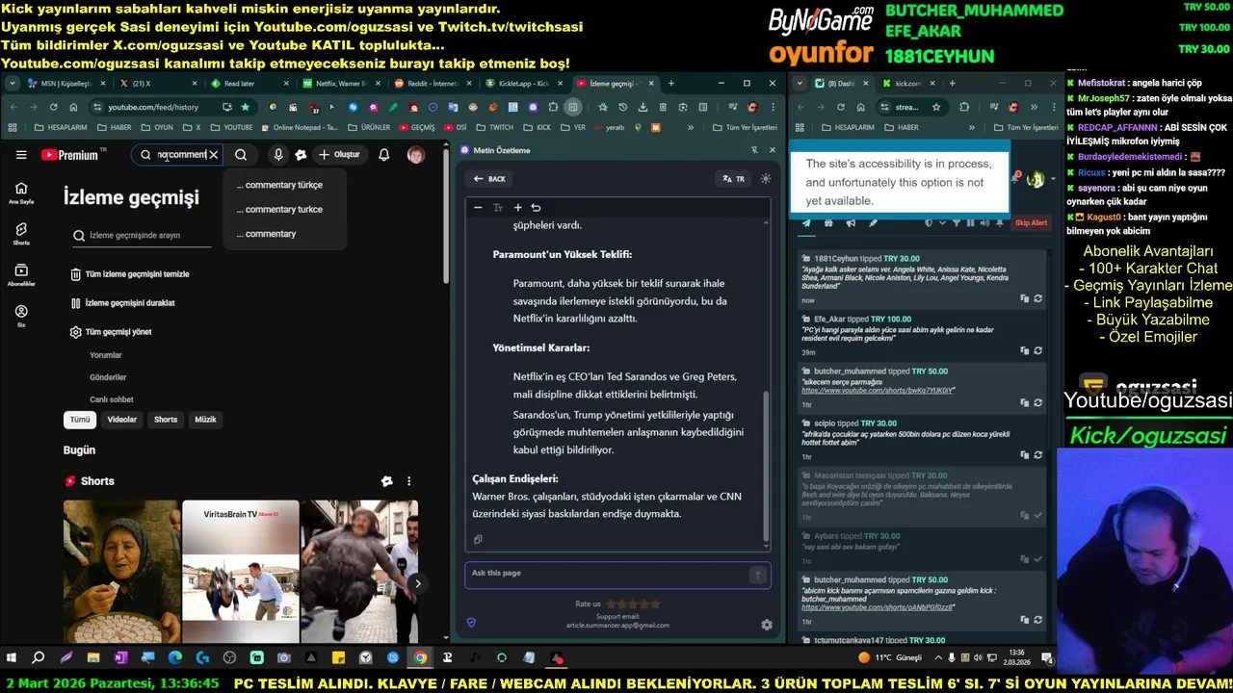Increase summary text size with plus
This screenshot has width=1233, height=693.
pyautogui.click(x=517, y=207)
